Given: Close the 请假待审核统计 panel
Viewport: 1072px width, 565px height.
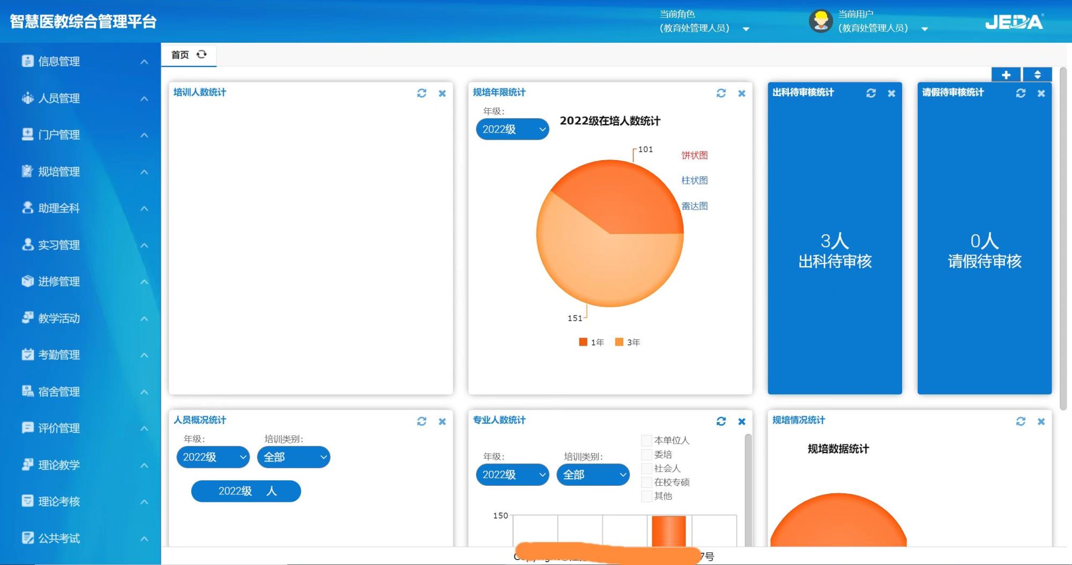Looking at the screenshot, I should click(x=1041, y=93).
